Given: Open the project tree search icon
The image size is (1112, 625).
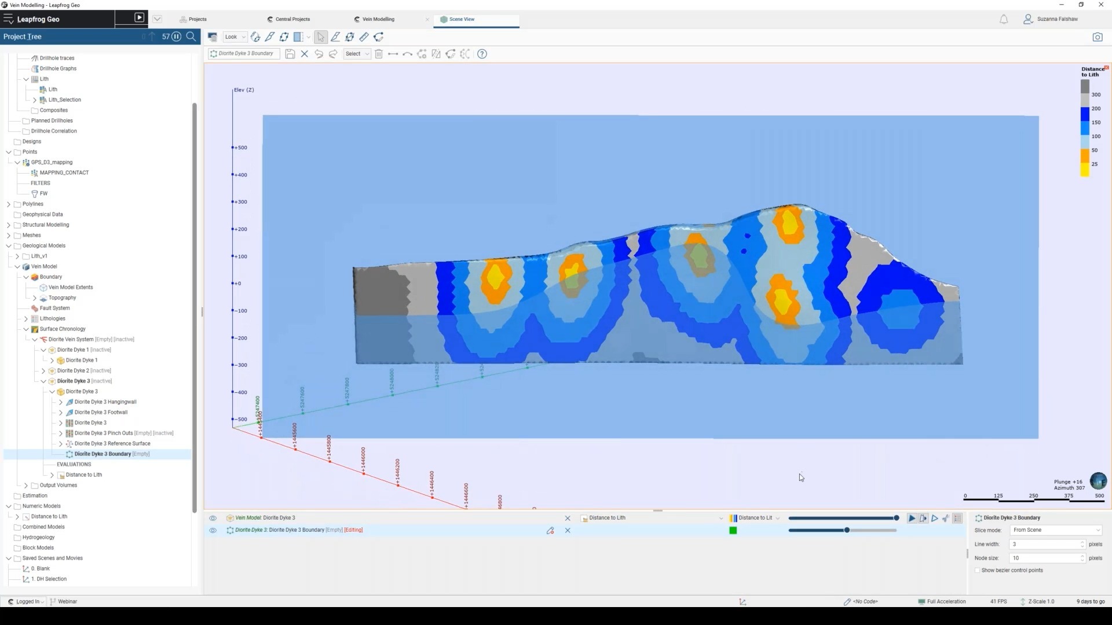Looking at the screenshot, I should coord(191,36).
